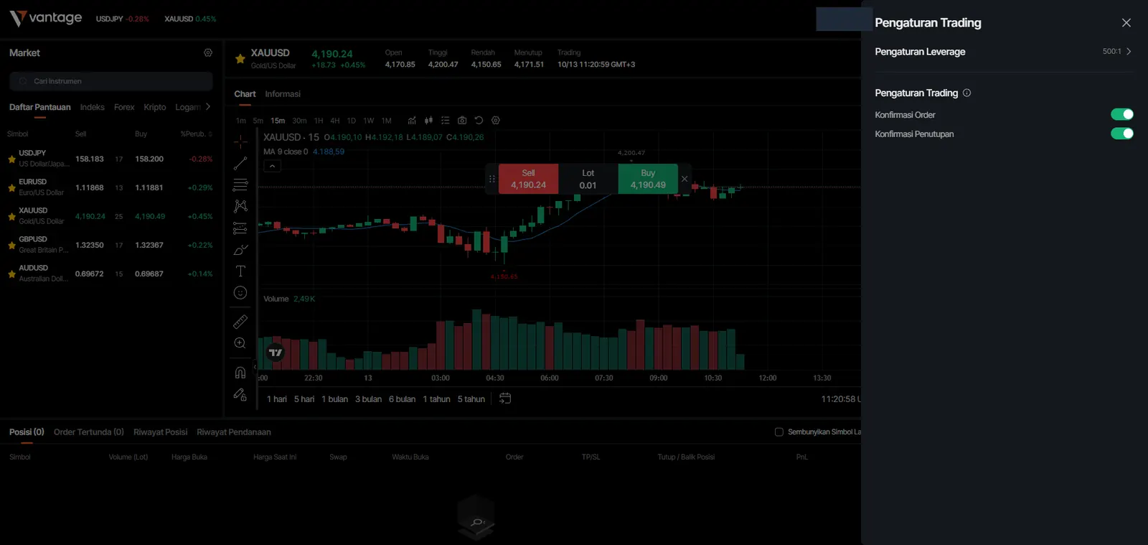Viewport: 1148px width, 545px height.
Task: Click the star next to XAUUSD title
Action: pyautogui.click(x=240, y=58)
